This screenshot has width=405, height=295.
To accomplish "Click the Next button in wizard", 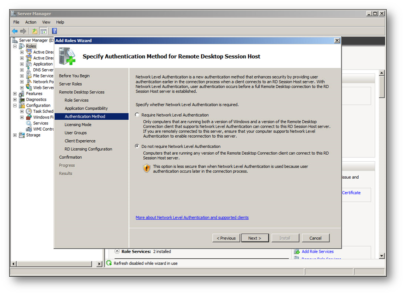I will pyautogui.click(x=254, y=238).
